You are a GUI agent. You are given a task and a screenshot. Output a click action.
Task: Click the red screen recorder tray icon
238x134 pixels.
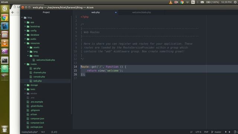[176, 2]
